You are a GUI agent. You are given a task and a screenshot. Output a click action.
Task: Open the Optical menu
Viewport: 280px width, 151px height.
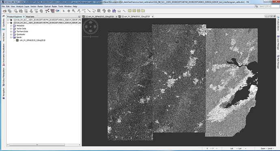47,6
